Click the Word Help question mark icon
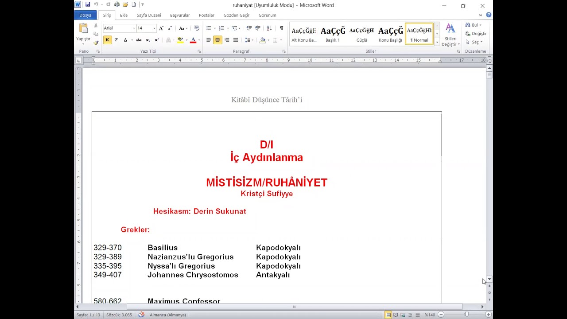The image size is (567, 319). (489, 15)
